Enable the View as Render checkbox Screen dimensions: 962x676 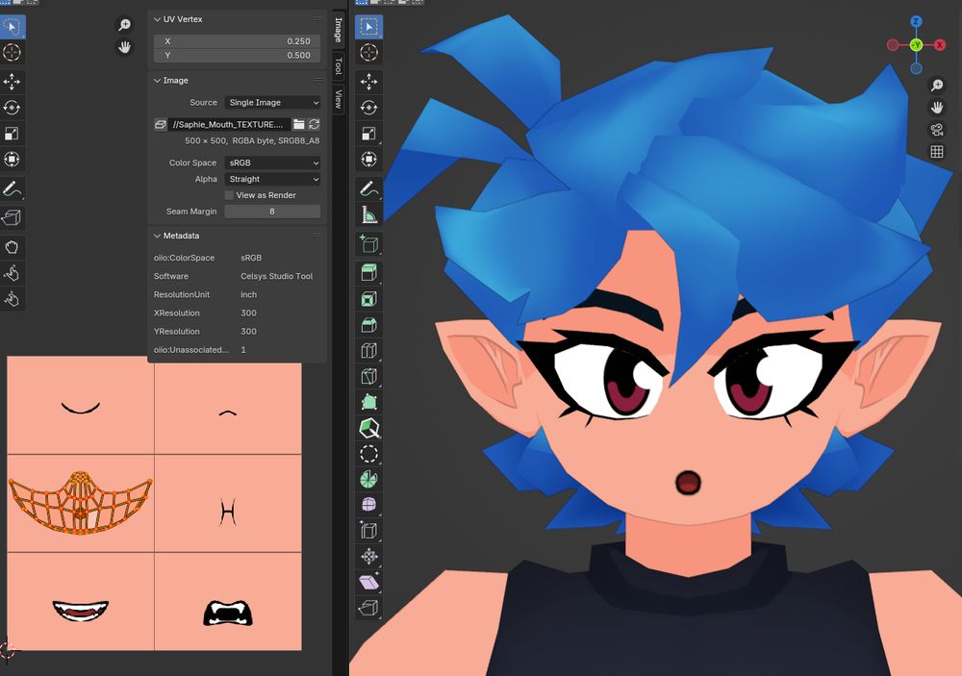227,194
